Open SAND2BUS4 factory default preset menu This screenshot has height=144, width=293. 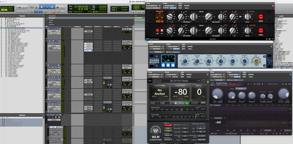pyautogui.click(x=173, y=46)
